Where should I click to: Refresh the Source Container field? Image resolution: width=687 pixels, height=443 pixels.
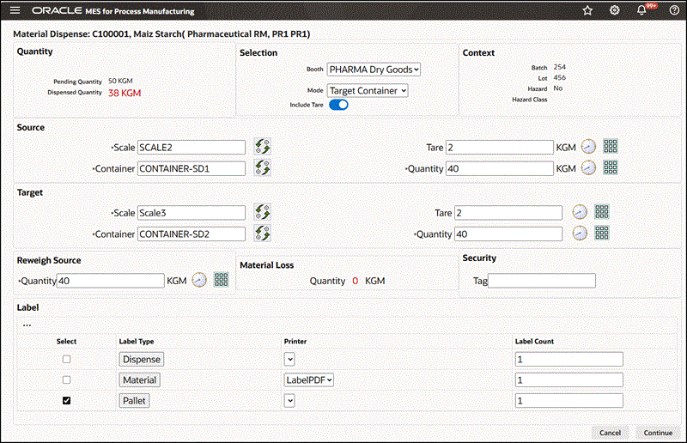pyautogui.click(x=263, y=167)
